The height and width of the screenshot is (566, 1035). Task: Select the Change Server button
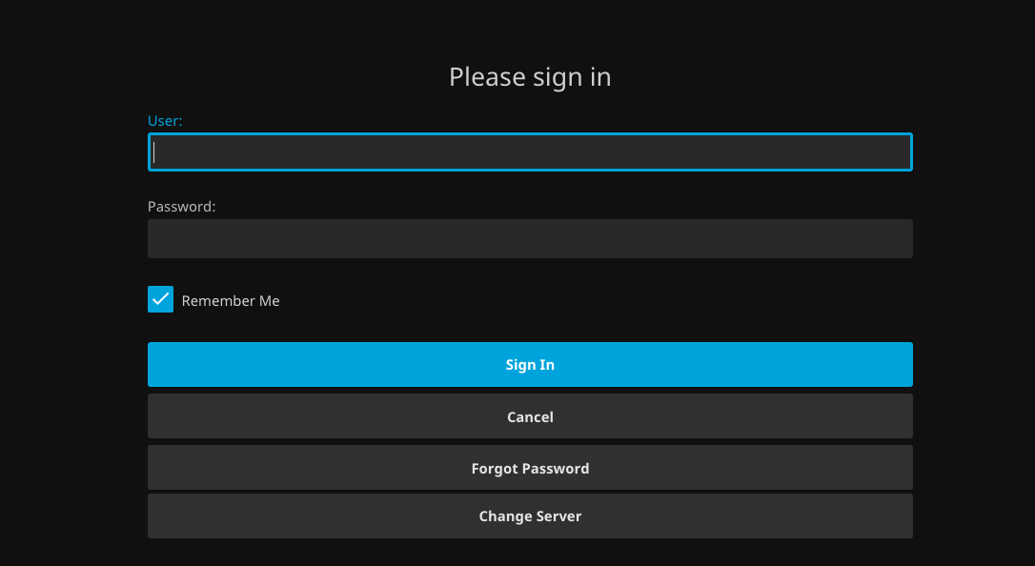click(530, 515)
